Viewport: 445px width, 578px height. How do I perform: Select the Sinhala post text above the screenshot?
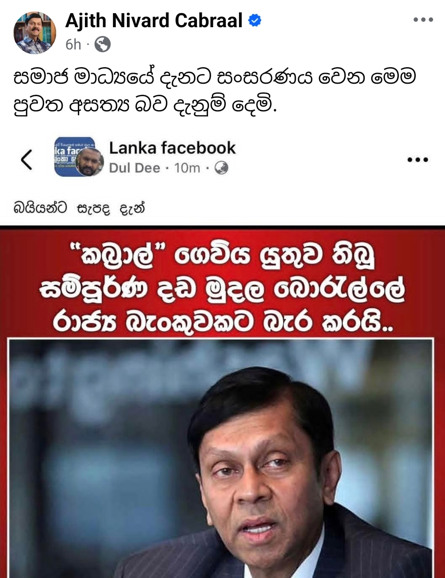click(x=215, y=91)
